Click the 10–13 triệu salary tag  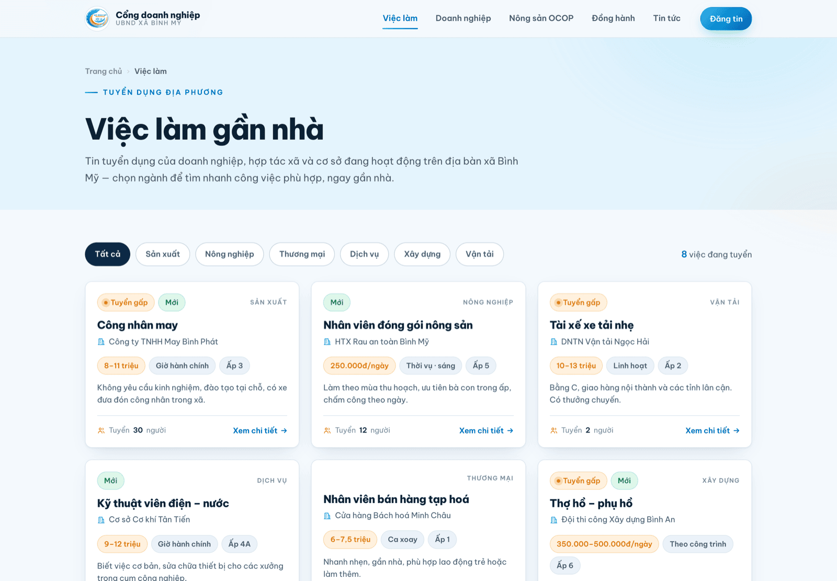point(576,366)
